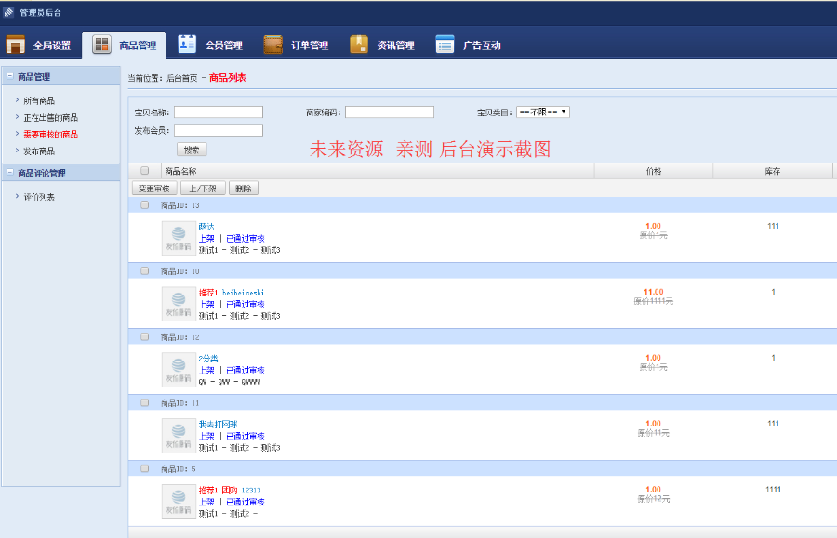Open the 宝贝类目 dropdown
The image size is (837, 538).
[542, 112]
